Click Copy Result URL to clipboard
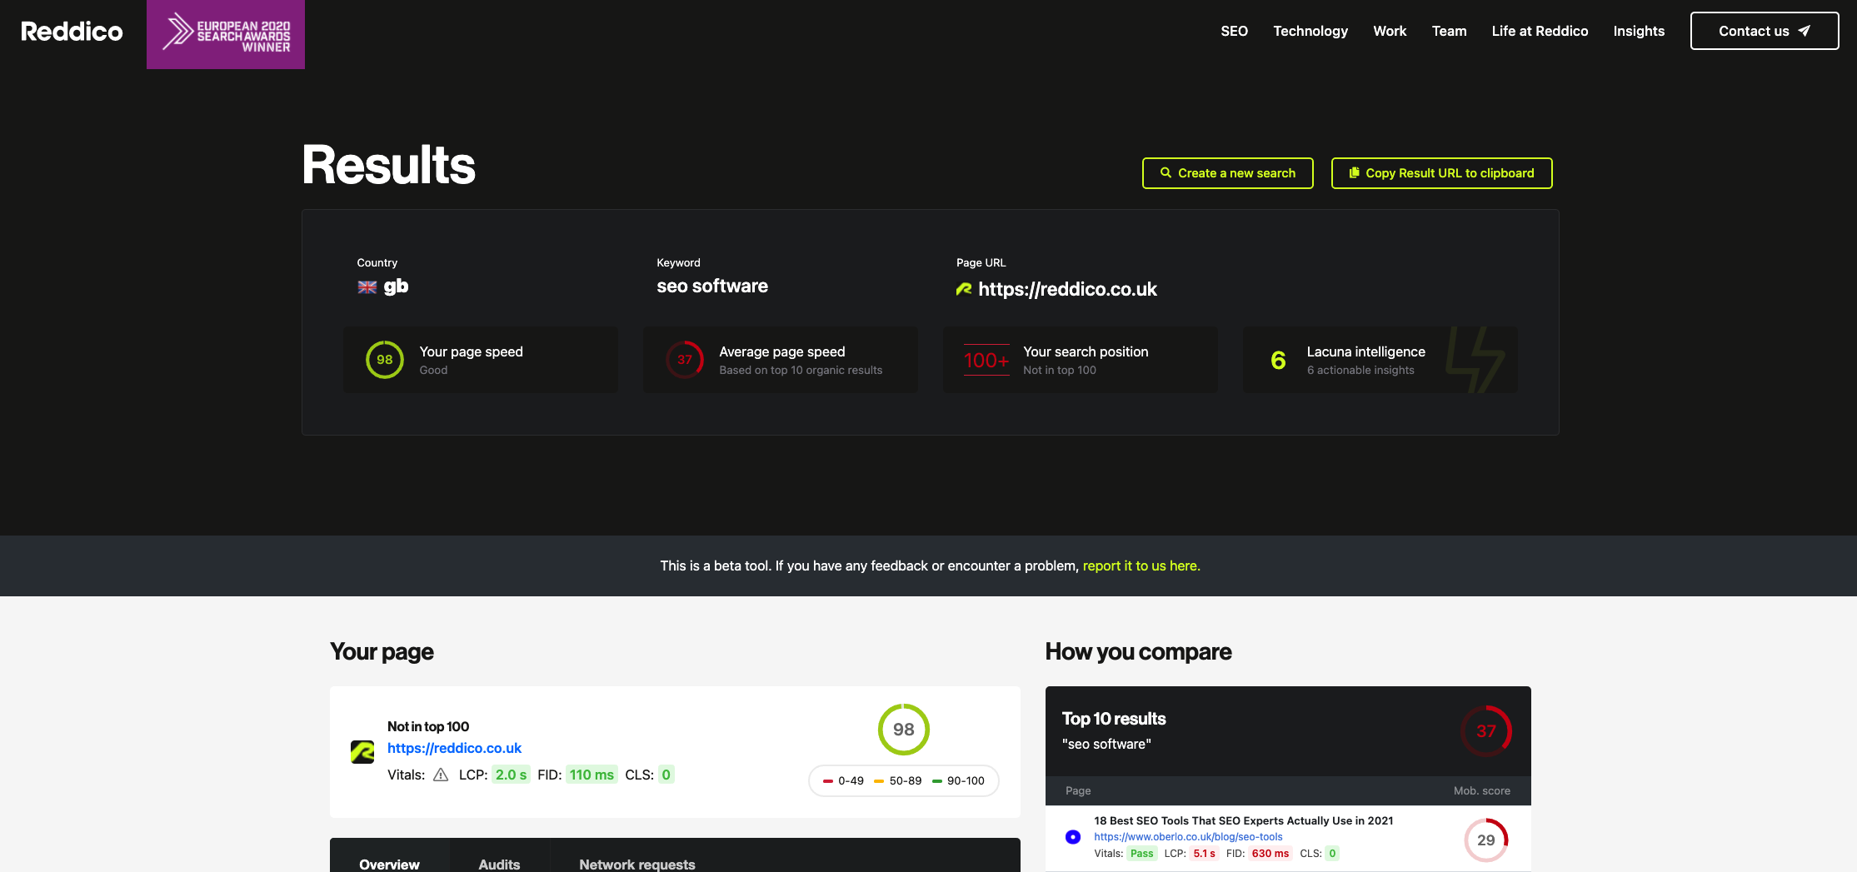 pos(1442,173)
